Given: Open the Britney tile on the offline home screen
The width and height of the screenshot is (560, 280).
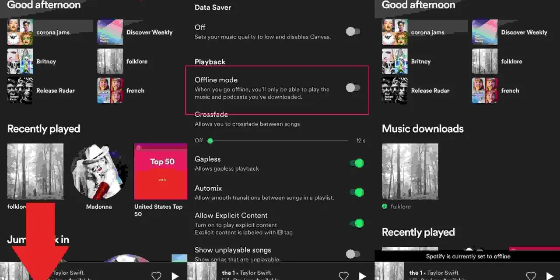Looking at the screenshot, I should (425, 61).
